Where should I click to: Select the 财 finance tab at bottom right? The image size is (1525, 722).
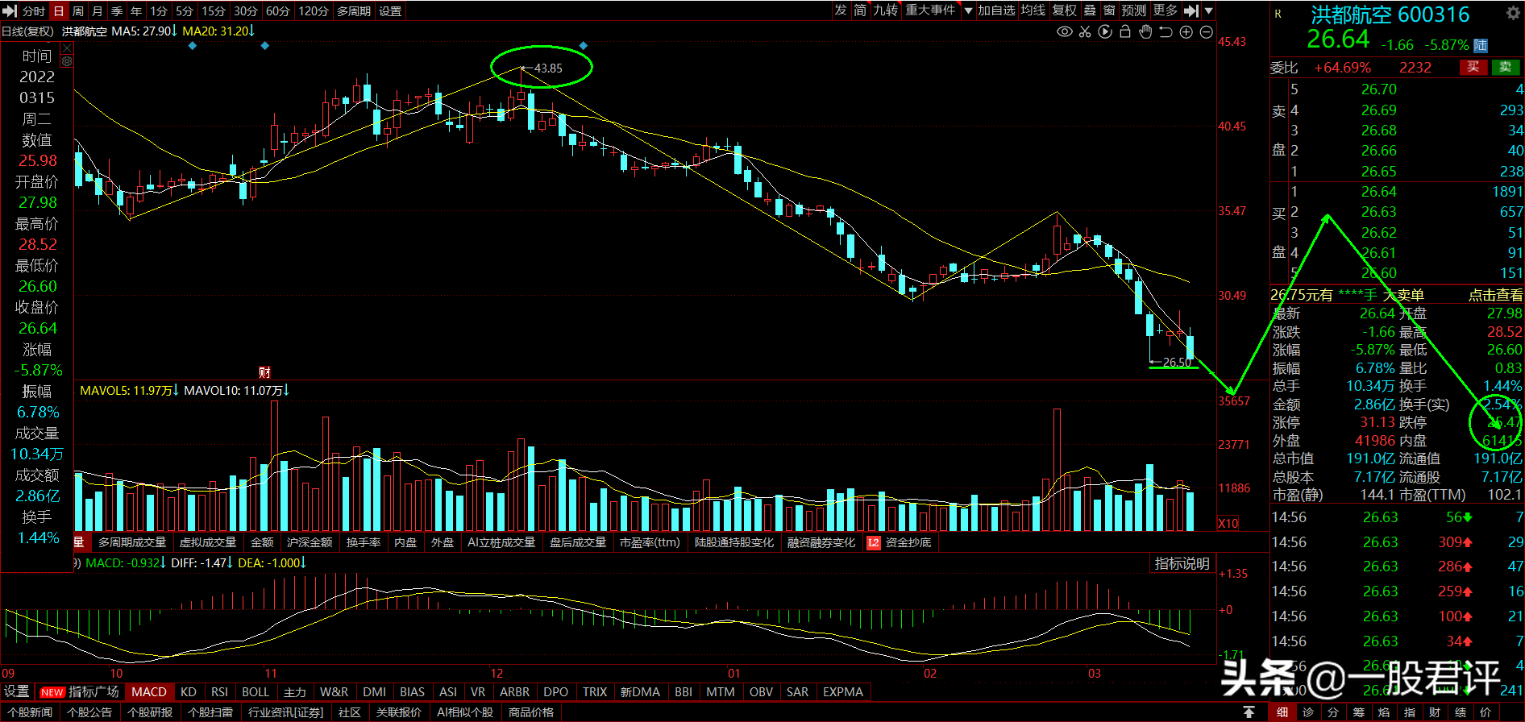point(1435,712)
